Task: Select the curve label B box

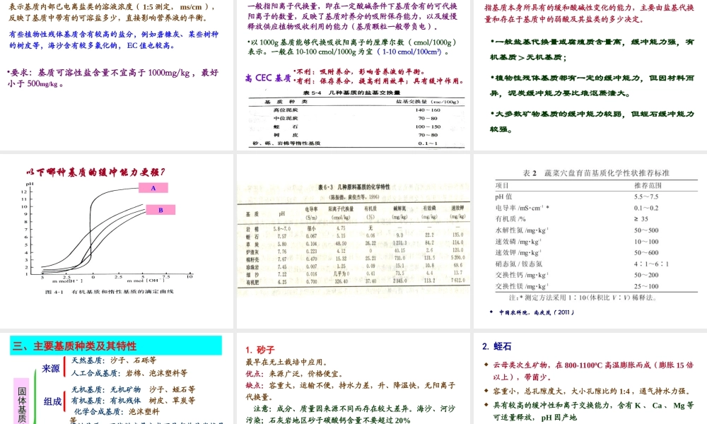Action: pyautogui.click(x=161, y=209)
